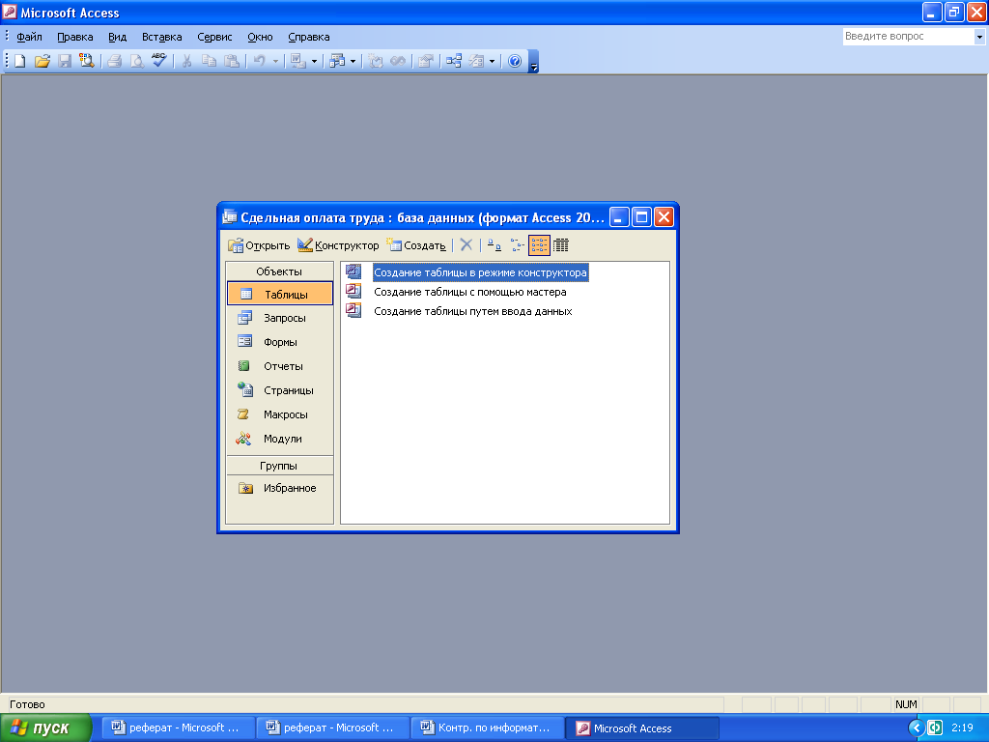Open the Избранное group
The image size is (989, 742).
coord(279,488)
